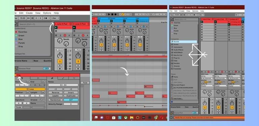Click the Groove Pool 100% amount, left screenshot
The height and width of the screenshot is (126, 259).
click(x=47, y=69)
